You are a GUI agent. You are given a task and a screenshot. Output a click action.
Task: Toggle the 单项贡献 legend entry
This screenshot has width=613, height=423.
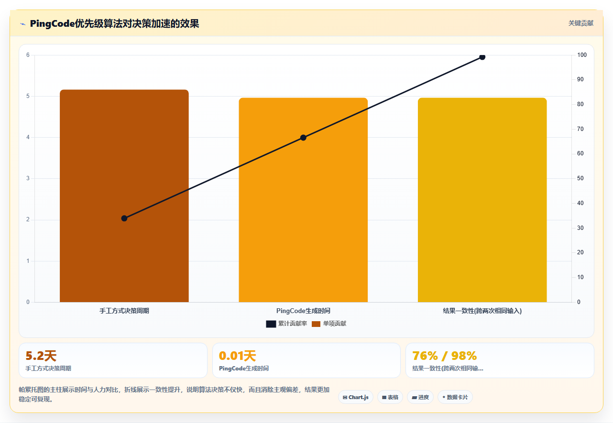tap(329, 324)
